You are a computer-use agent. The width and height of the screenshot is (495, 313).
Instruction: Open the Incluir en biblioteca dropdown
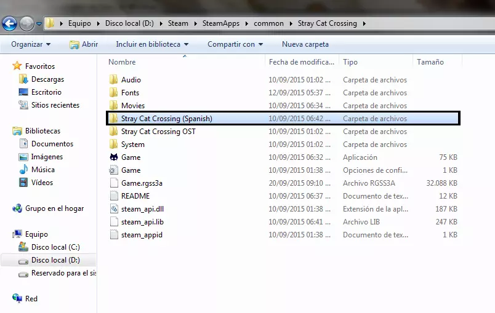coord(152,44)
